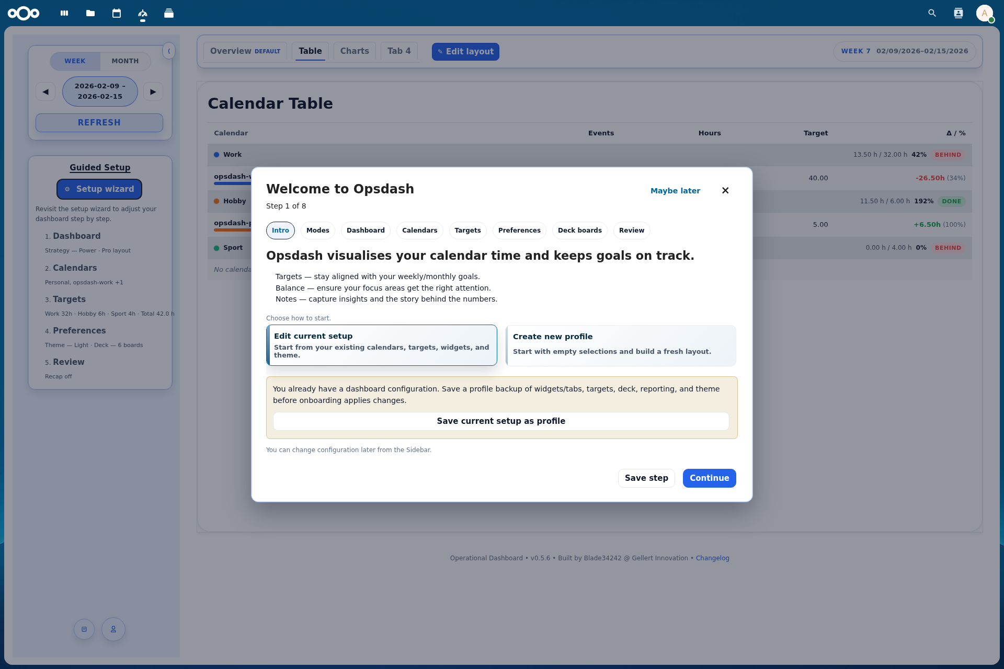
Task: Switch to the Overview tab
Action: 245,51
